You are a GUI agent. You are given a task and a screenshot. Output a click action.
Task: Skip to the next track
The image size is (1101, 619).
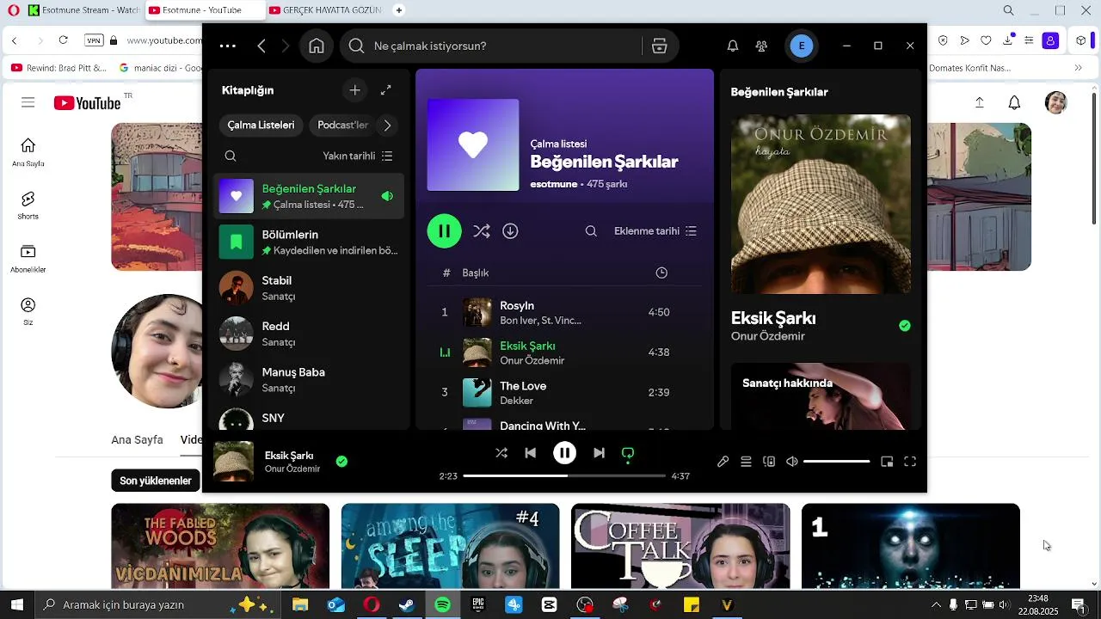(599, 453)
